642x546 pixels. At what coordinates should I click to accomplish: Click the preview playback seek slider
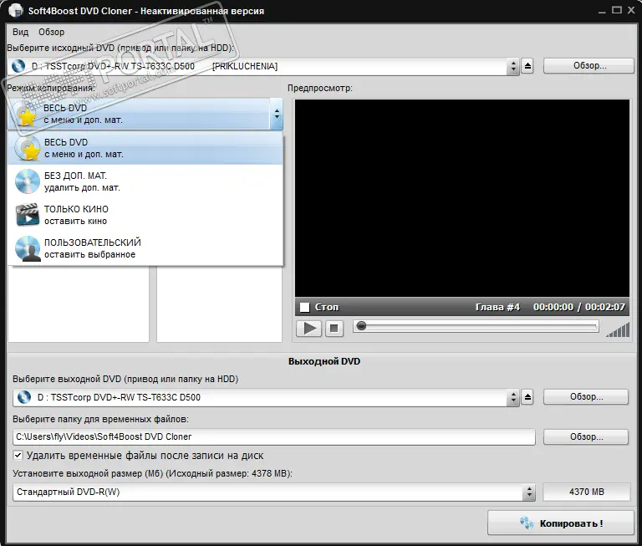476,327
